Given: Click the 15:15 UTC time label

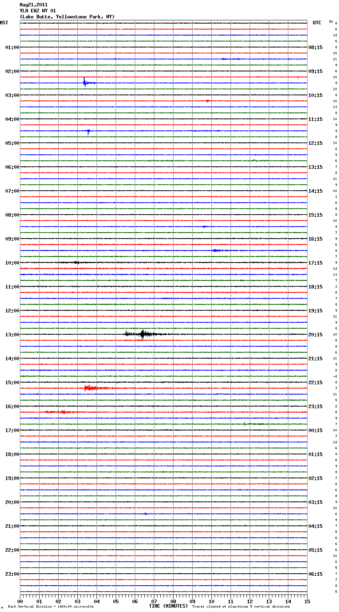Looking at the screenshot, I should (315, 215).
